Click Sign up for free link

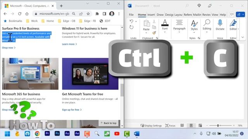click(72, 110)
